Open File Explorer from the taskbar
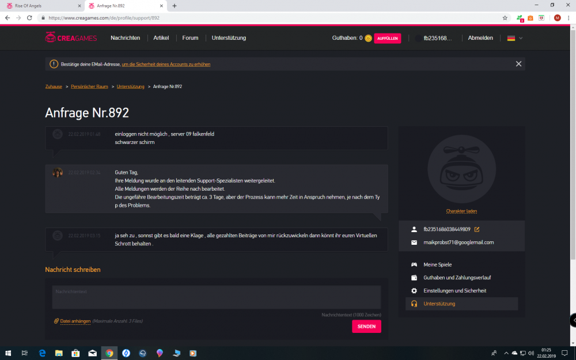This screenshot has width=576, height=360. tap(59, 353)
